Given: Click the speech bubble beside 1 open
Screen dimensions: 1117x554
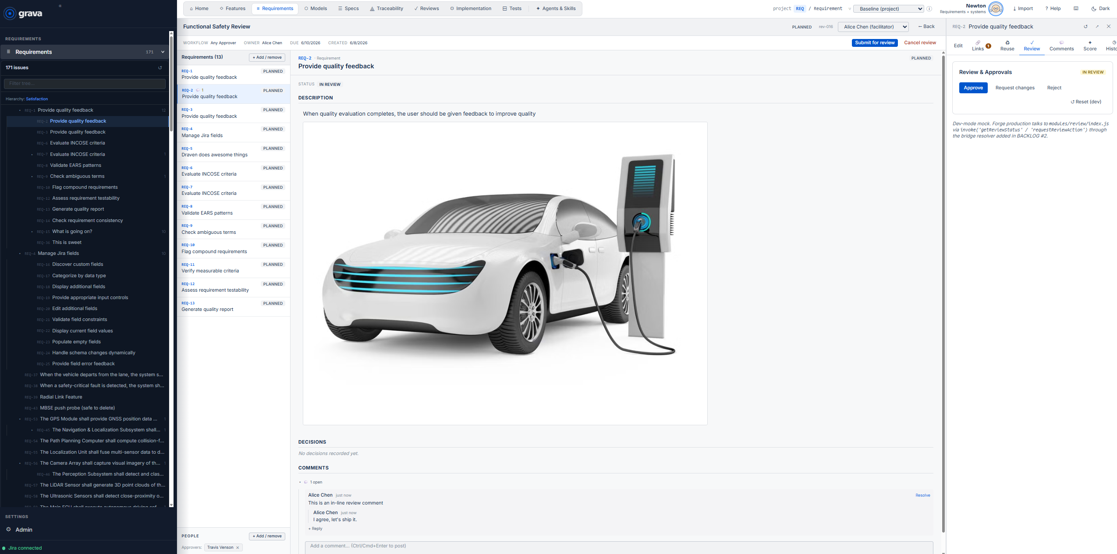Looking at the screenshot, I should (x=306, y=482).
